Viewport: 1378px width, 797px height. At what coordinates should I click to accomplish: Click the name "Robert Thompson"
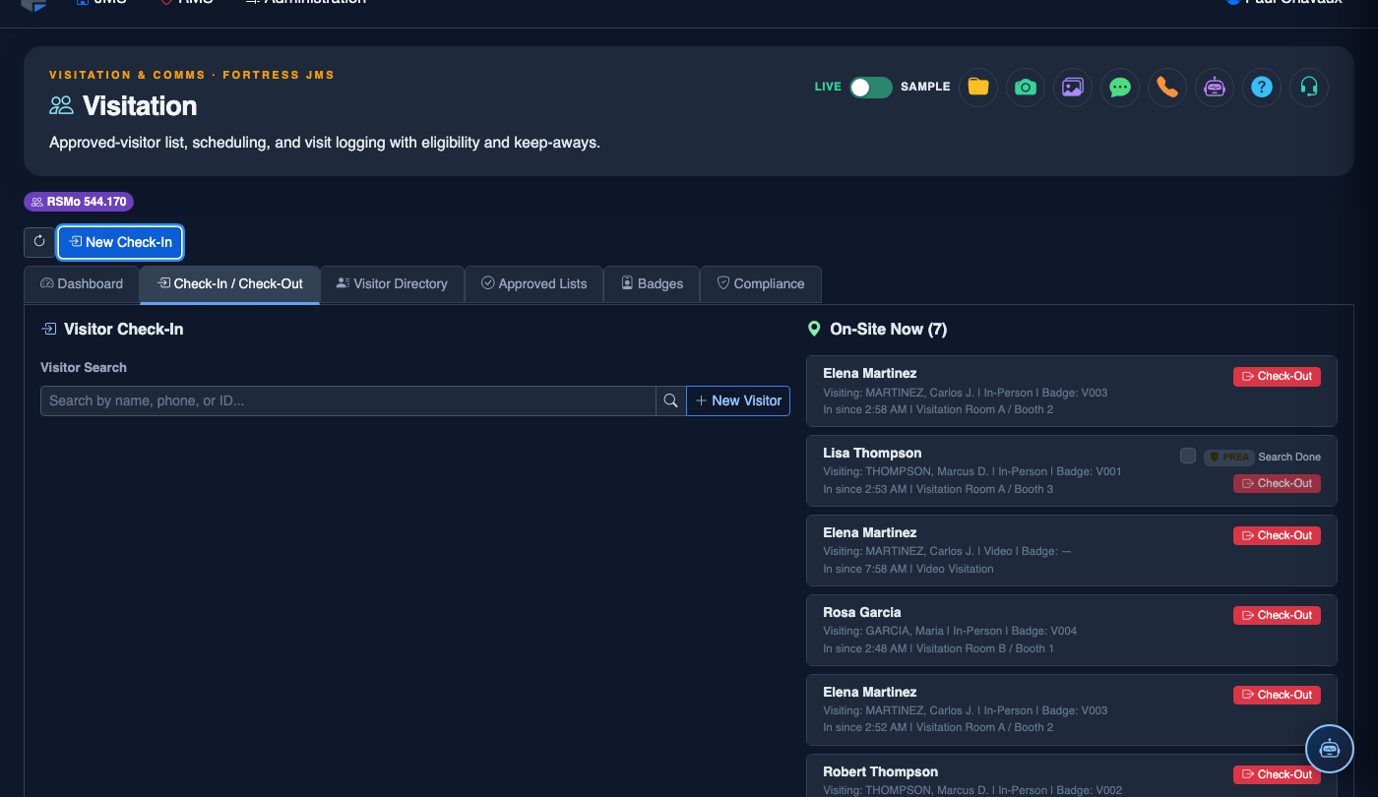[881, 771]
